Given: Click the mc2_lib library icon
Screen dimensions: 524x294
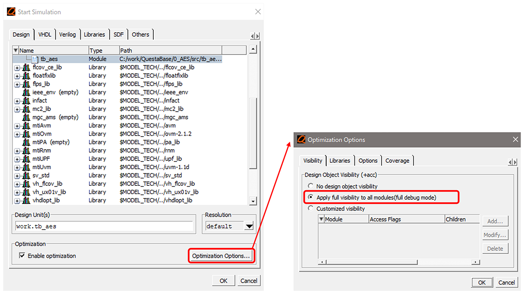Looking at the screenshot, I should [x=26, y=109].
